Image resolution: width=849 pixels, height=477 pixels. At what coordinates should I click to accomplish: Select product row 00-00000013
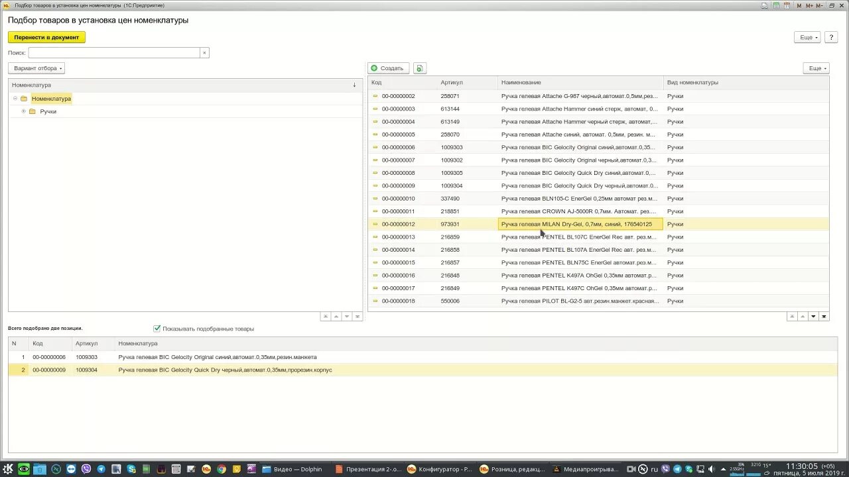point(598,237)
